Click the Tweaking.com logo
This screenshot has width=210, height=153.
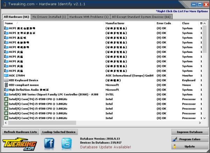[20, 143]
